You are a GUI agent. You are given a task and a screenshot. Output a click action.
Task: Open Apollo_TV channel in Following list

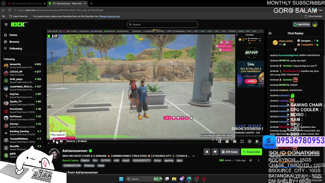pyautogui.click(x=22, y=103)
